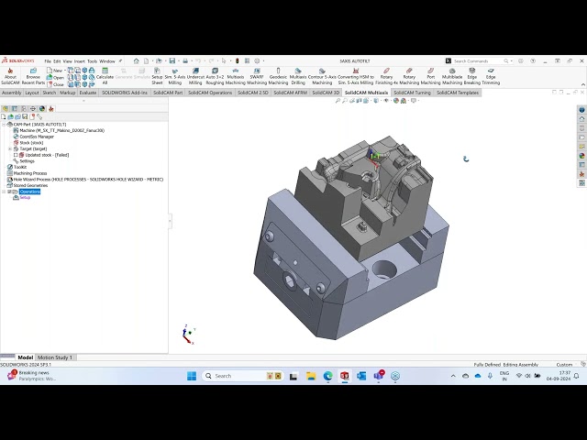This screenshot has height=440, width=587.
Task: Select Machining Process in tree
Action: coord(27,173)
